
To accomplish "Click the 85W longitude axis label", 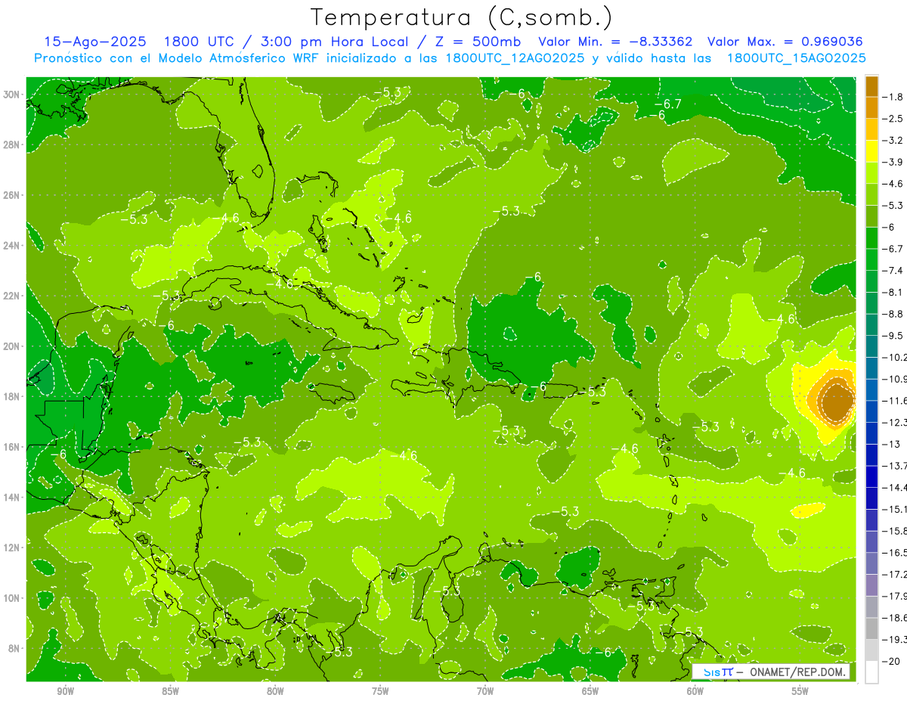I will pyautogui.click(x=170, y=691).
